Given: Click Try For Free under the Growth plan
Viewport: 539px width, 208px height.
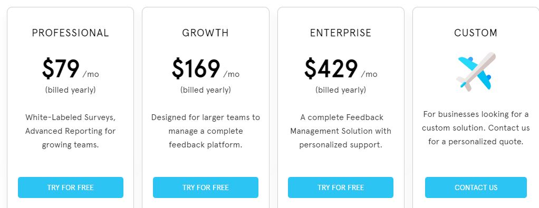Looking at the screenshot, I should (x=206, y=187).
